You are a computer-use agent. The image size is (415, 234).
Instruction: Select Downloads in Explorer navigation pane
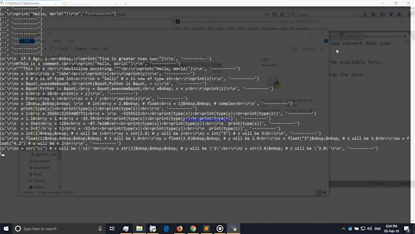(40, 167)
